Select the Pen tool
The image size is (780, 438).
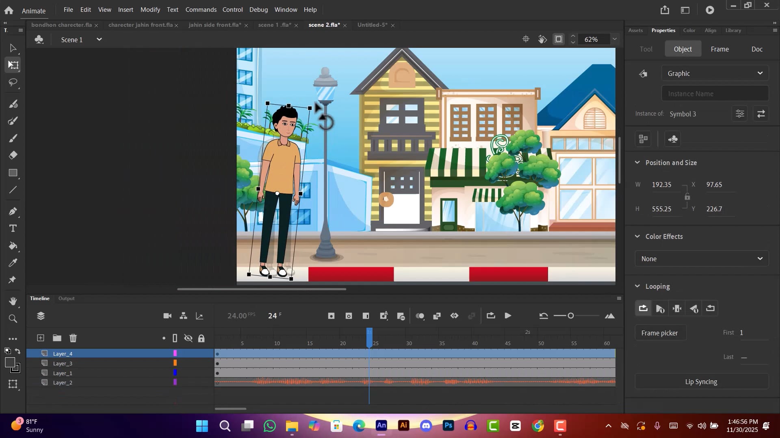13,211
